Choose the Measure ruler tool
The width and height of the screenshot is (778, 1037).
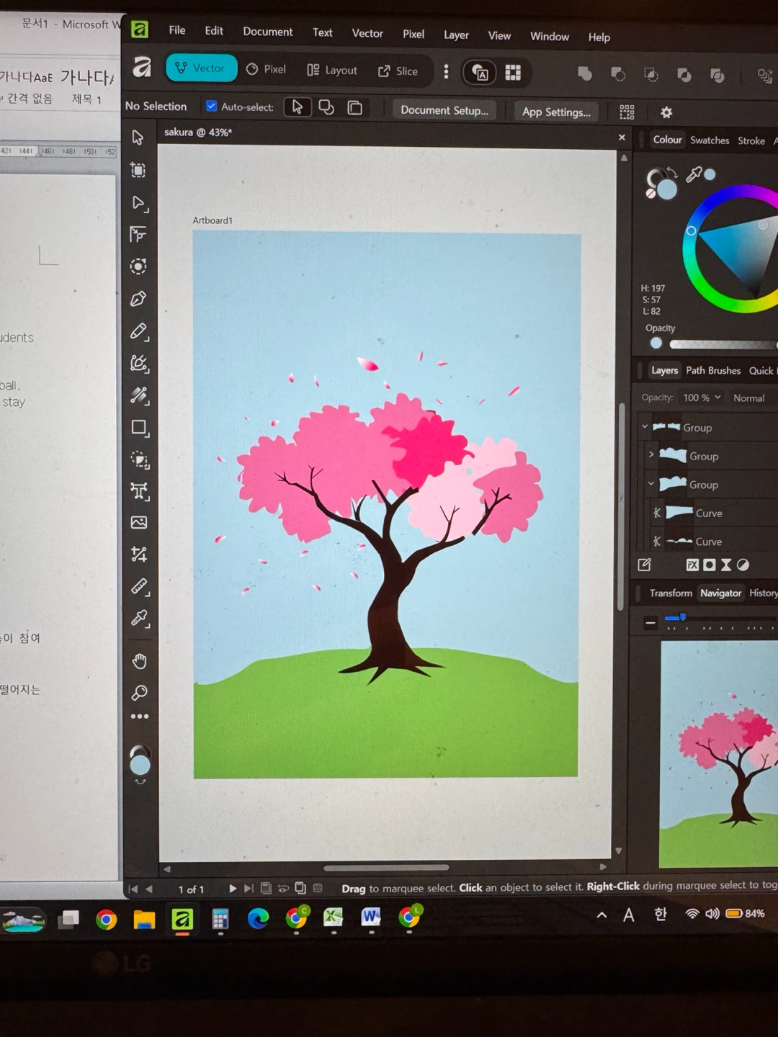(x=140, y=587)
